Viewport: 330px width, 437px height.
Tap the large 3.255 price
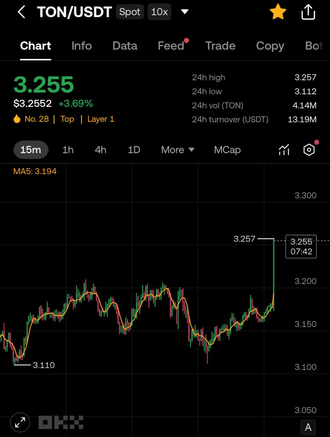coord(44,84)
